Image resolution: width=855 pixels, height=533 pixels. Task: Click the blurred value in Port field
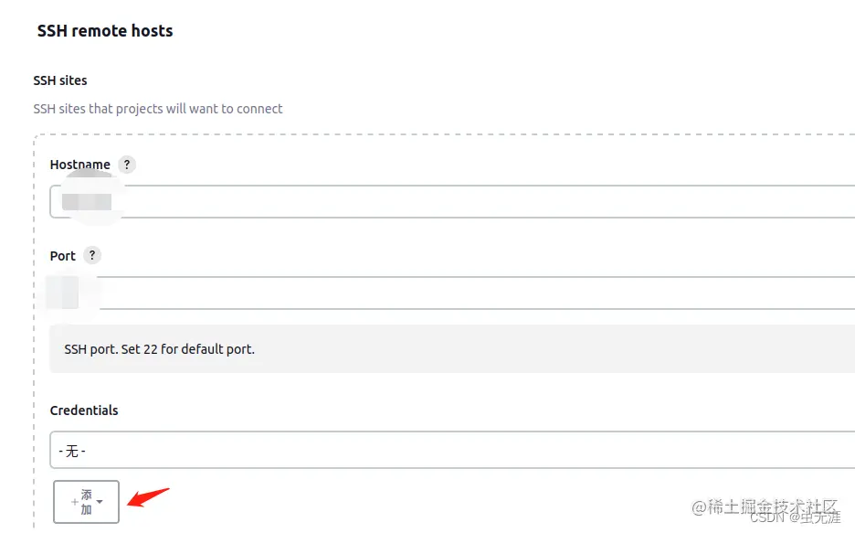click(x=64, y=293)
